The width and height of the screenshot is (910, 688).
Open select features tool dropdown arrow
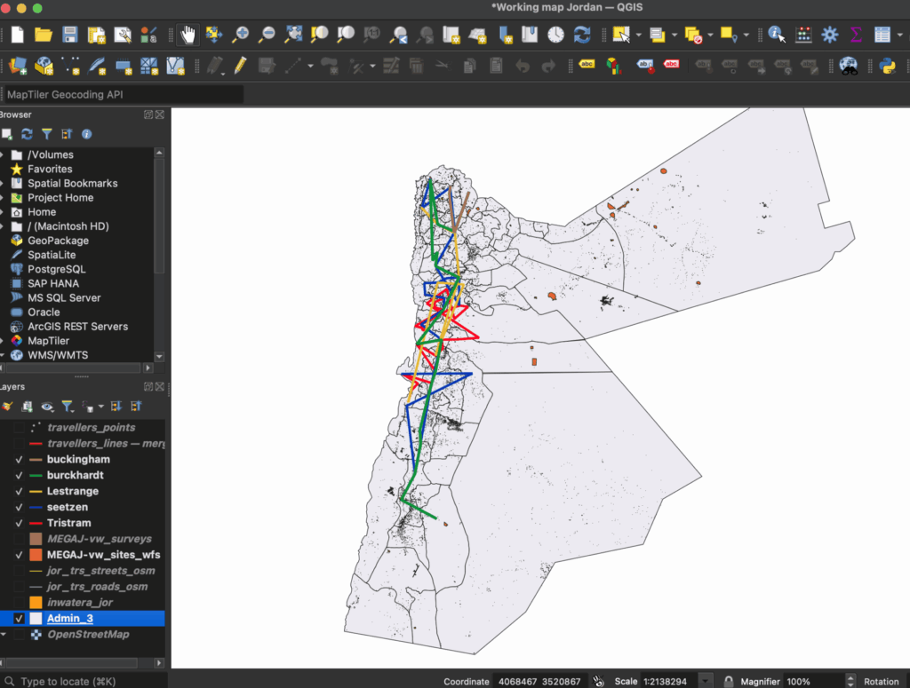(638, 35)
